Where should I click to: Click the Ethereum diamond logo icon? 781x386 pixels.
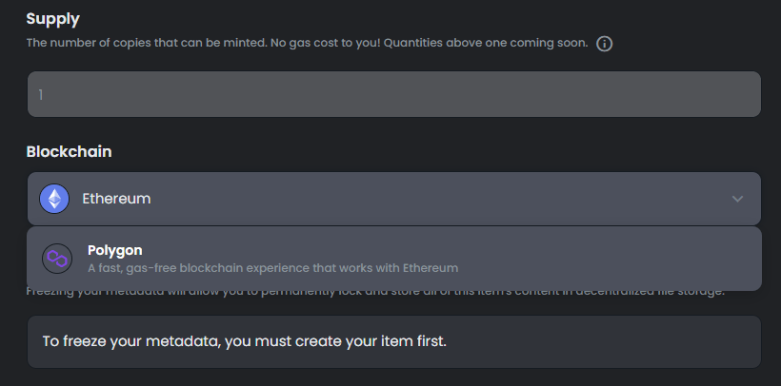(x=54, y=199)
